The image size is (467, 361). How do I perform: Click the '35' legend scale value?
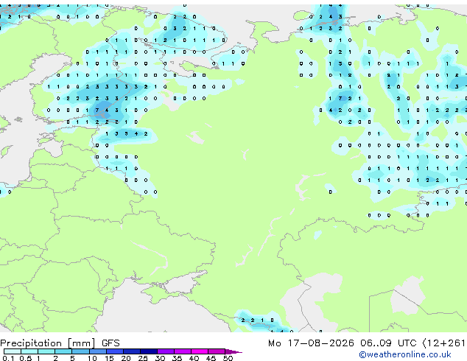click(x=177, y=358)
